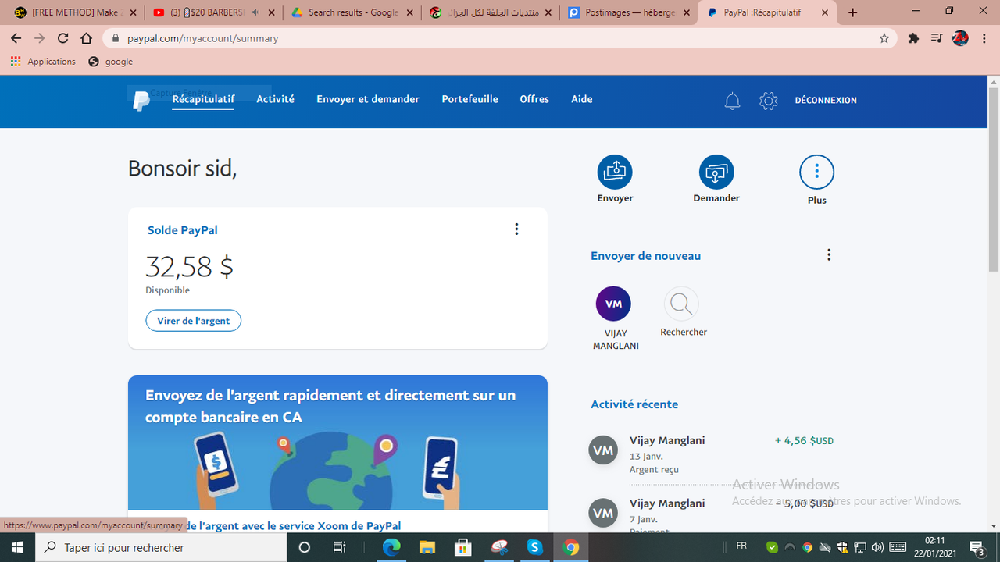Switch to Search results Google Drive tab
This screenshot has width=1000, height=562.
click(352, 12)
